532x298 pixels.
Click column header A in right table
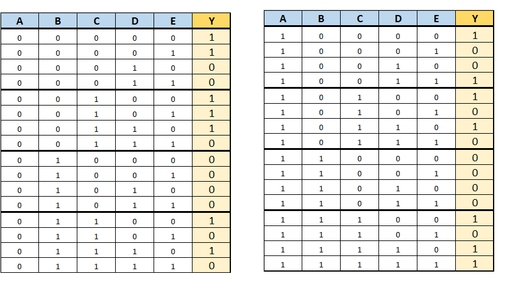tap(282, 19)
